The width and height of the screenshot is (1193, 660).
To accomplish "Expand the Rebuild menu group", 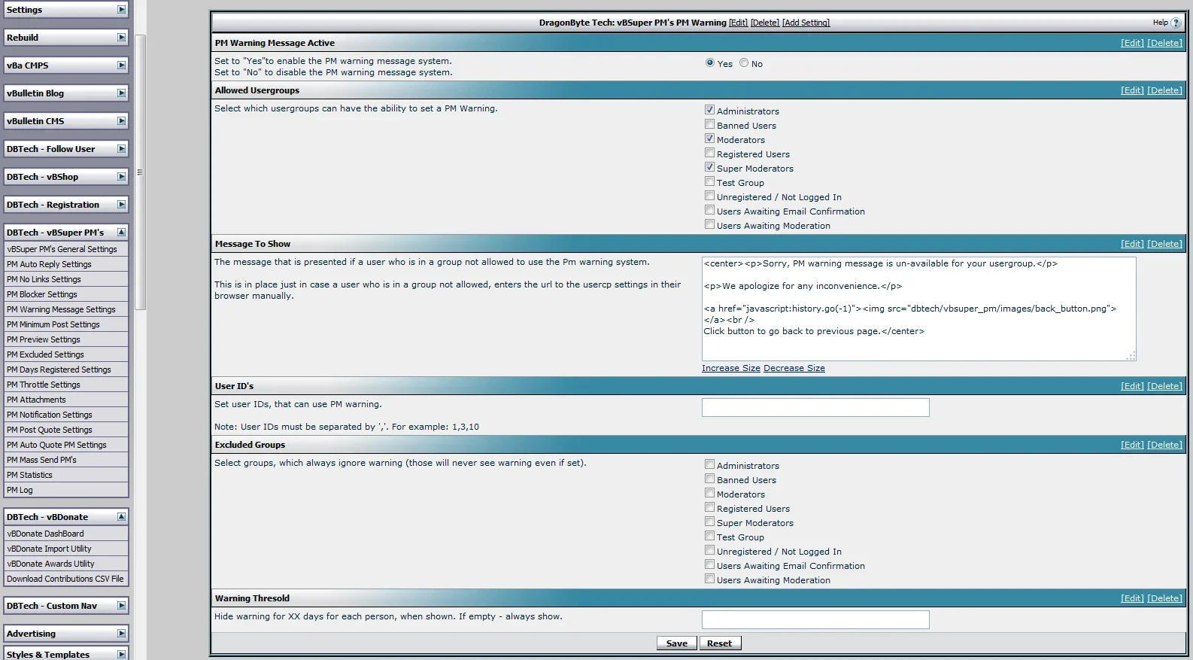I will [x=121, y=38].
